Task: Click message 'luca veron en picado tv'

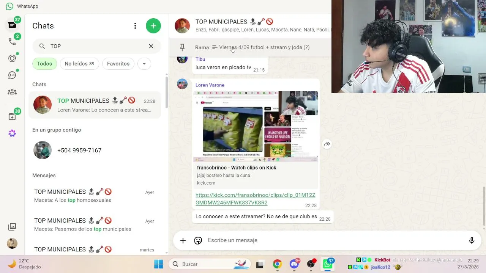Action: pyautogui.click(x=223, y=67)
